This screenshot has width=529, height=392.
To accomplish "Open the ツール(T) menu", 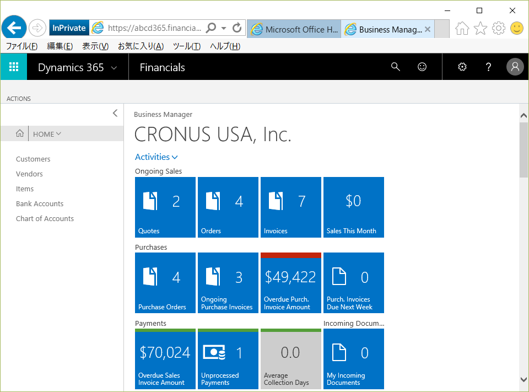I will pos(187,46).
